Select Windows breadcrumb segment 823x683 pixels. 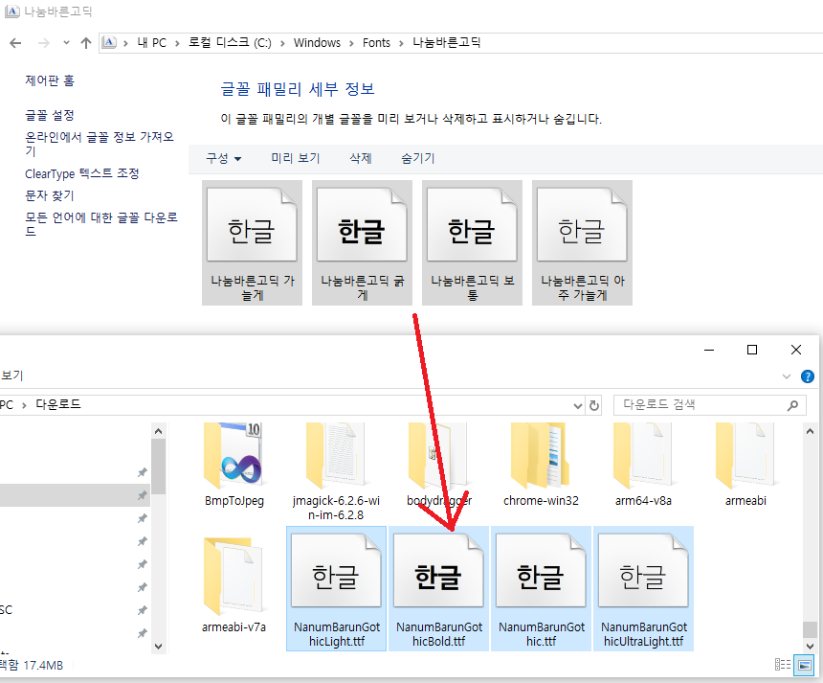(x=317, y=42)
